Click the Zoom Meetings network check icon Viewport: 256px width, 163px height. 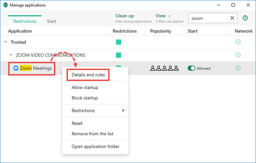(x=238, y=68)
